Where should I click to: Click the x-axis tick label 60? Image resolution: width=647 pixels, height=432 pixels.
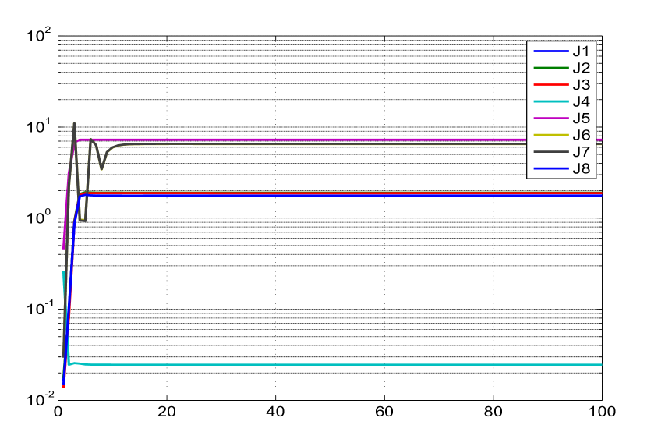pos(384,411)
